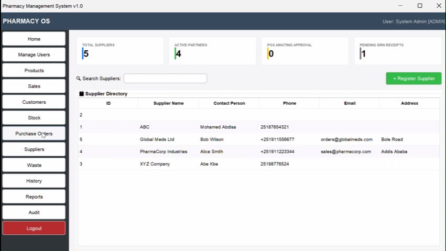Screen dimensions: 446x251
Task: Sort by the Address column header
Action: [x=410, y=103]
